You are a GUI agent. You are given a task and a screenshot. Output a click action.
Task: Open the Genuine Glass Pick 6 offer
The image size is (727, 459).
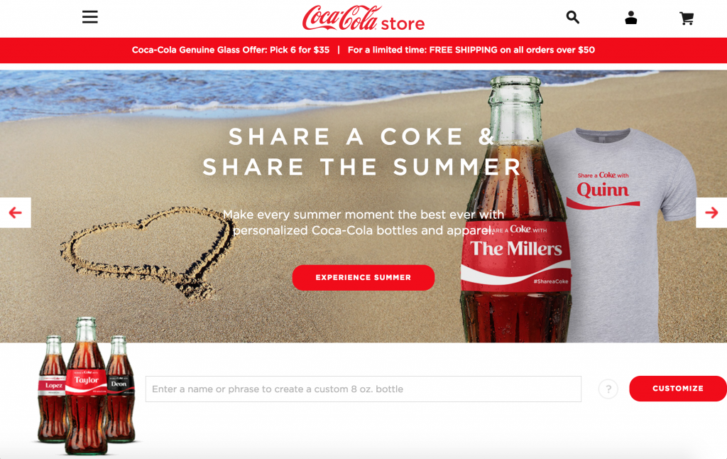tap(231, 50)
